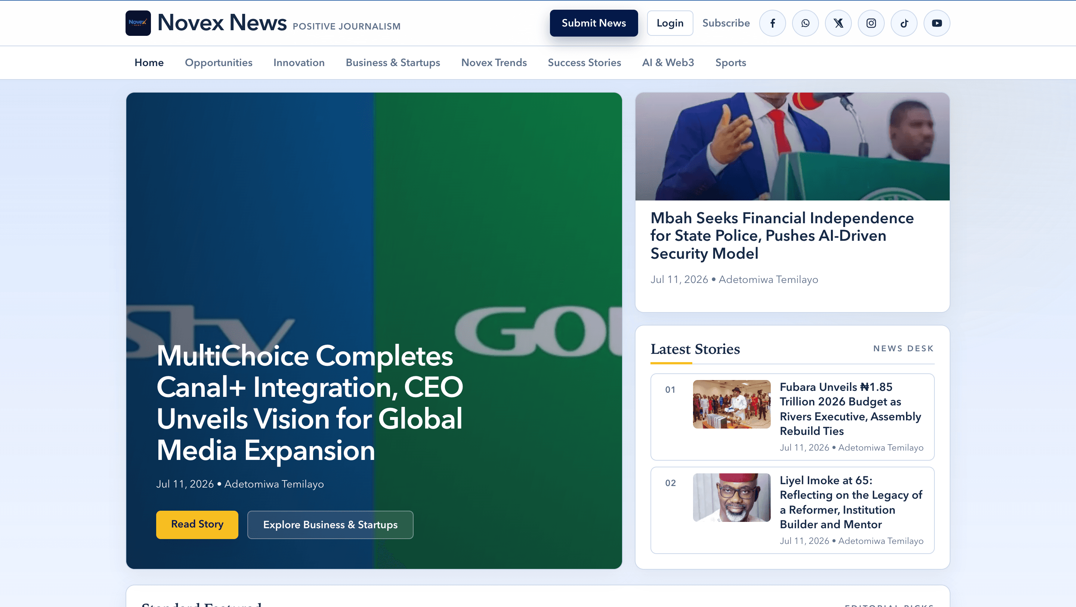Click the Novex News site title
Viewport: 1076px width, 607px height.
(222, 22)
